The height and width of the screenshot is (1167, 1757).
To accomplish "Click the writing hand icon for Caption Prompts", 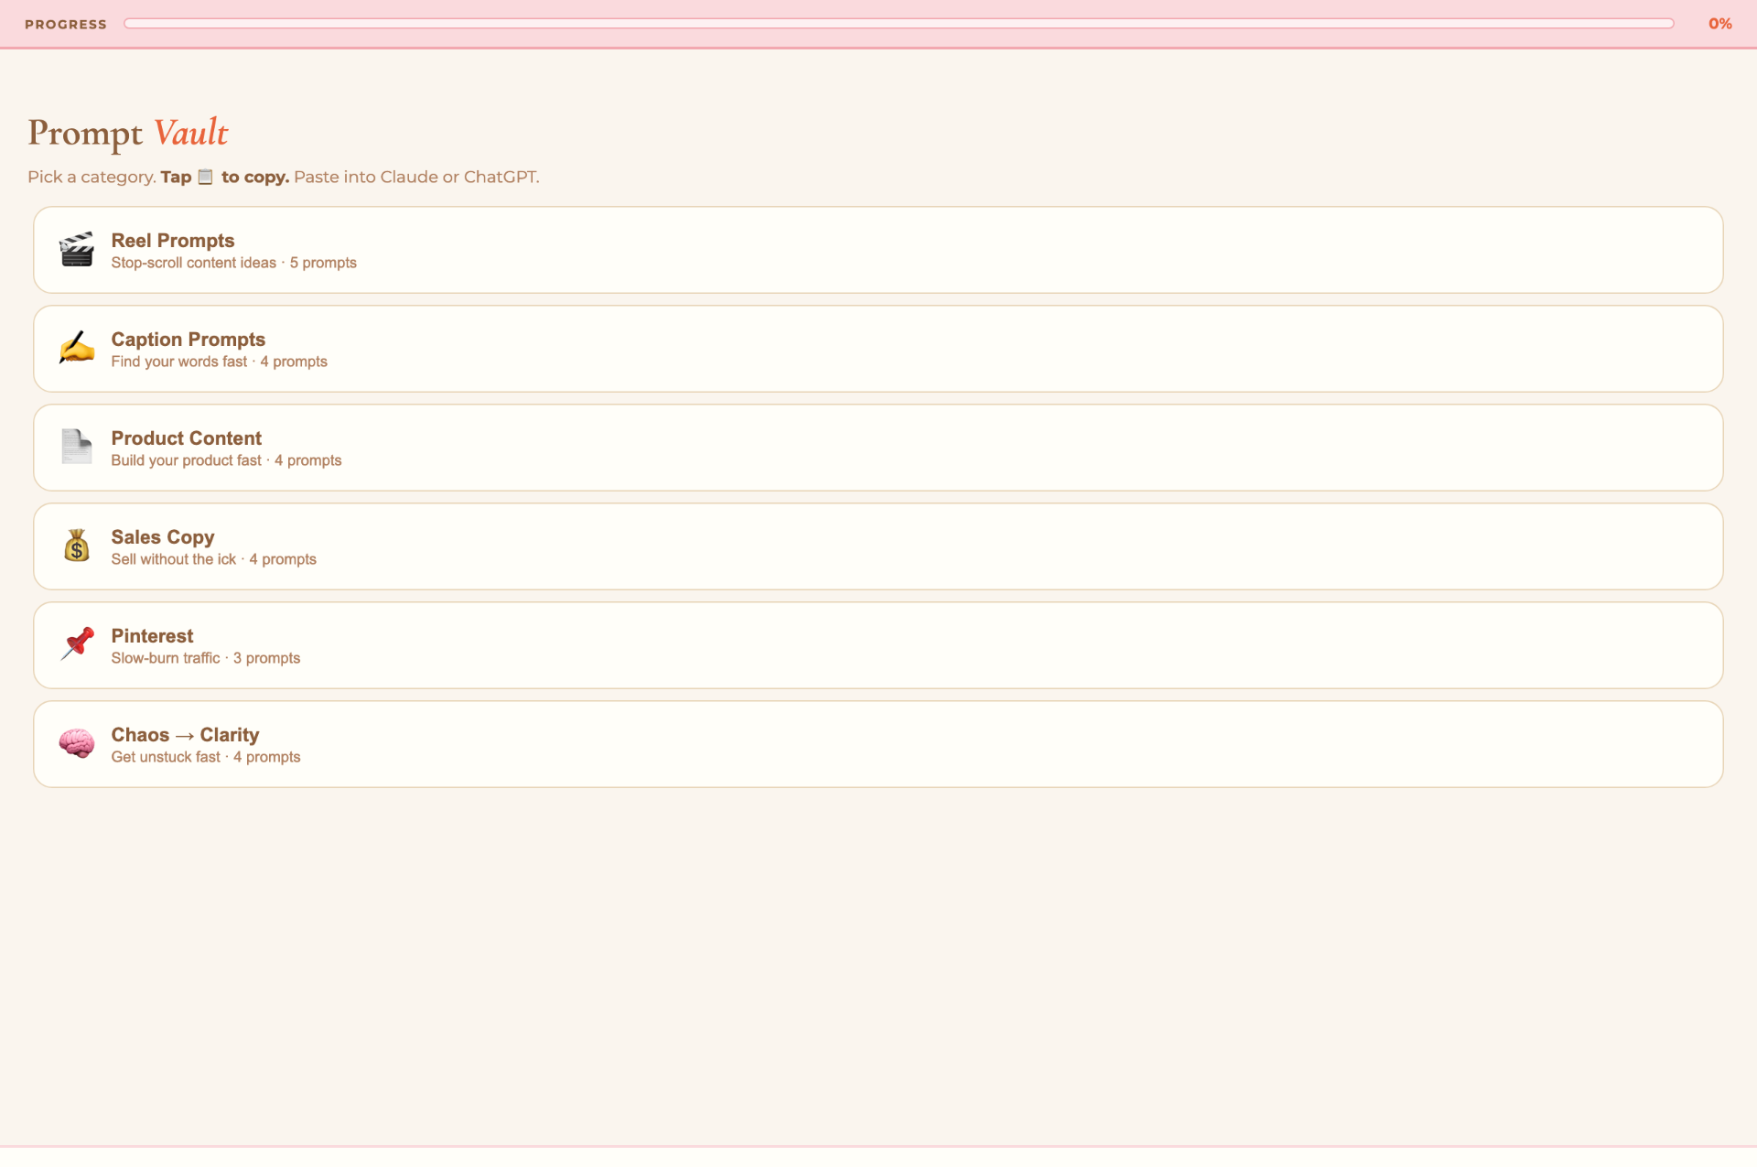I will [77, 348].
